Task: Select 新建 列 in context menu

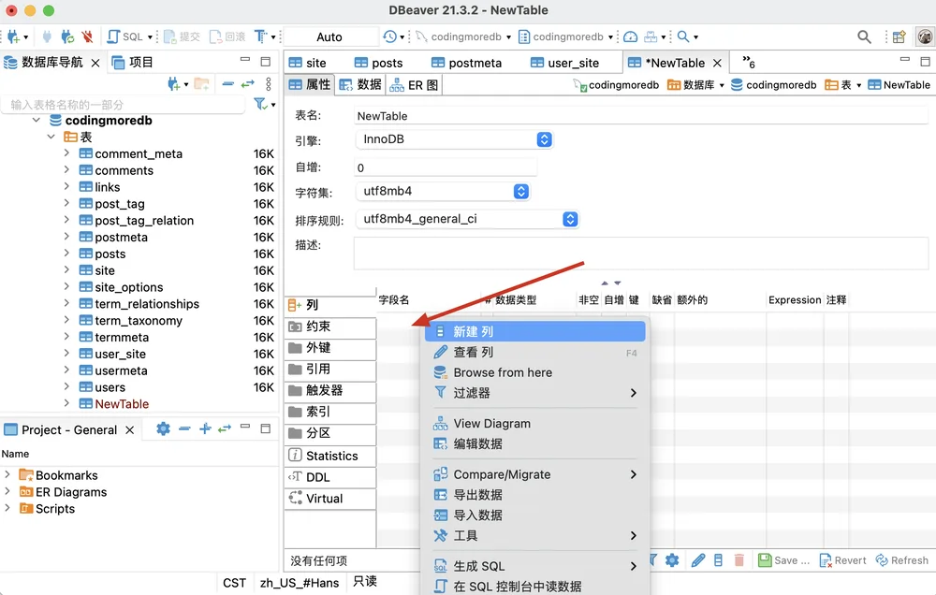Action: 534,331
